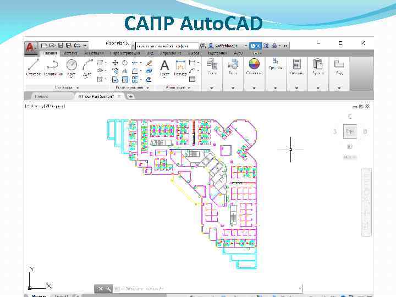Switch to the Insert (Вставка) ribbon tab

(70, 53)
